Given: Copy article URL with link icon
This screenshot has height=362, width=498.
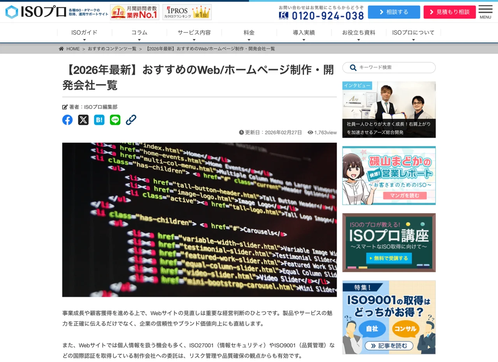Looking at the screenshot, I should click(131, 120).
